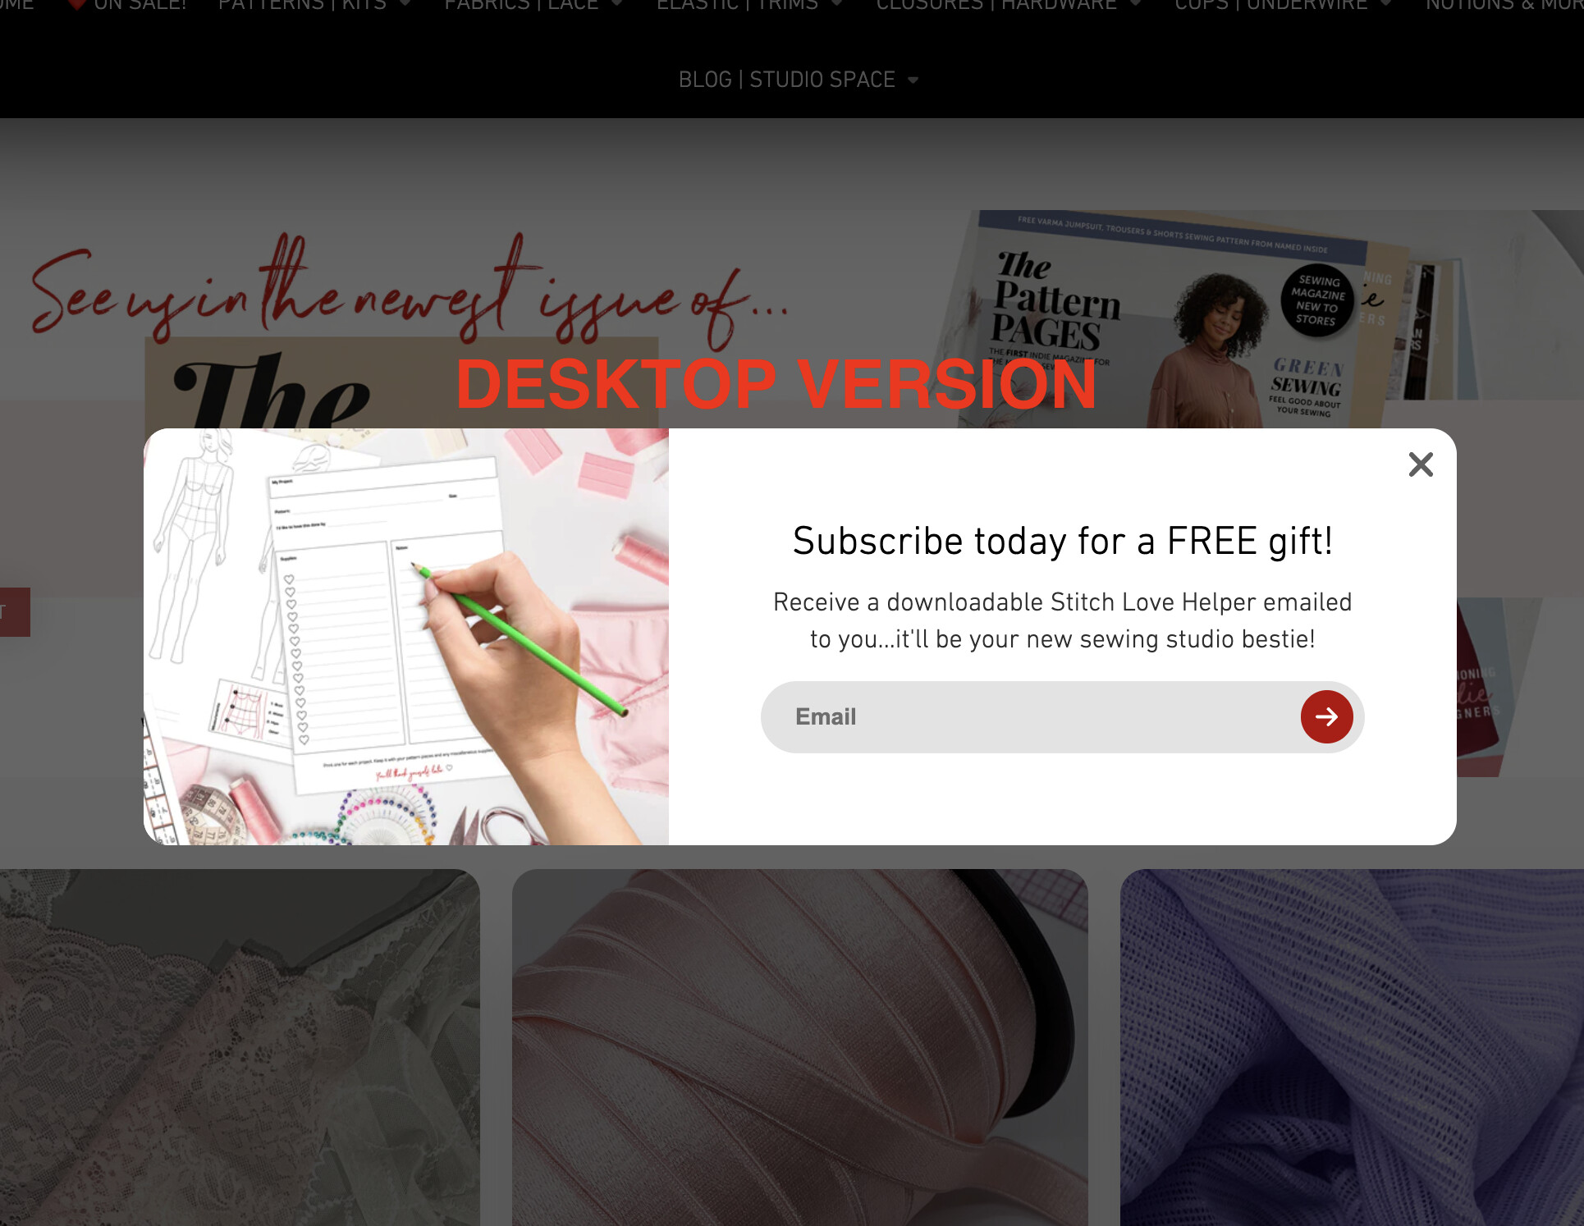Expand the Blog | Studio Space chevron
The image size is (1584, 1226).
click(913, 80)
